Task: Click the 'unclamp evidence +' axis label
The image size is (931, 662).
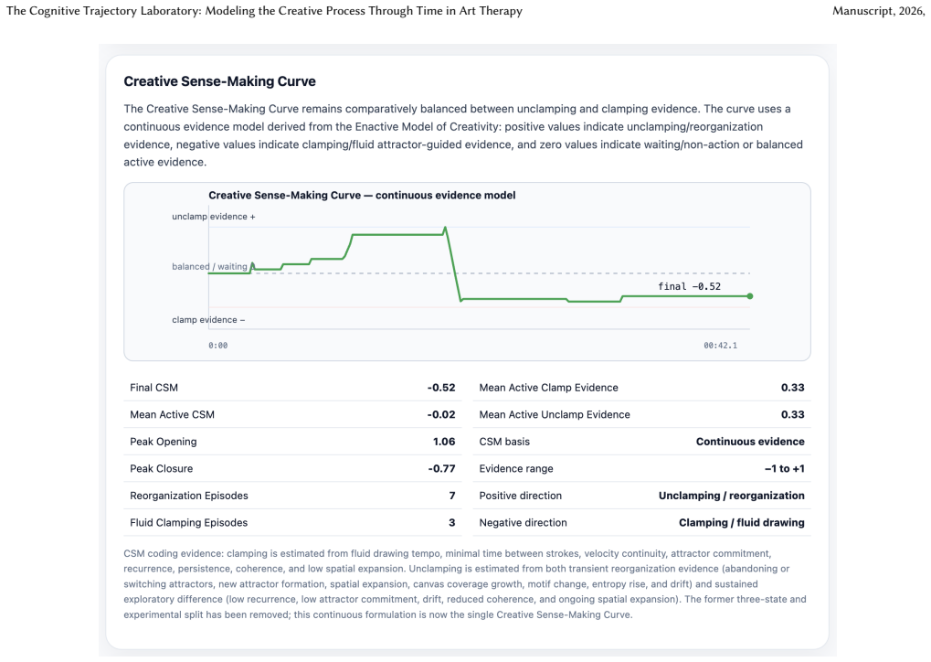Action: point(214,217)
